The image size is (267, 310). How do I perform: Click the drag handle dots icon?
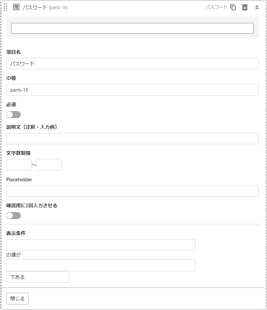click(6, 7)
